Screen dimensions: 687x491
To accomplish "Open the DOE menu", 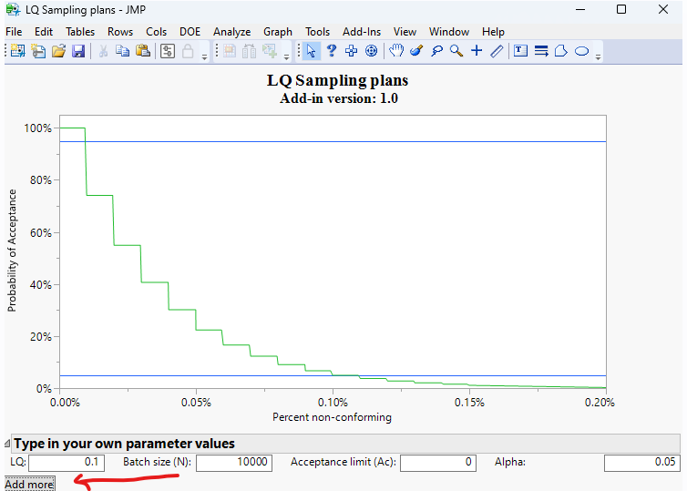I will pos(190,32).
